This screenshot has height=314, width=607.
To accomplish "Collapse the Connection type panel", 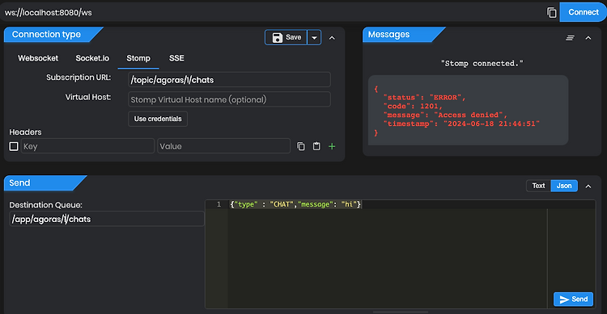I will pyautogui.click(x=332, y=38).
